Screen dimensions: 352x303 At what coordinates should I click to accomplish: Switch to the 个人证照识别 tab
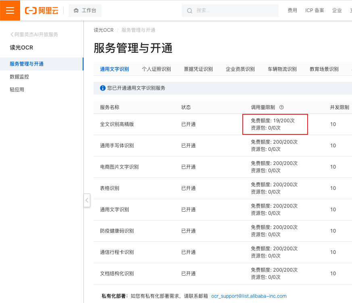click(x=156, y=69)
